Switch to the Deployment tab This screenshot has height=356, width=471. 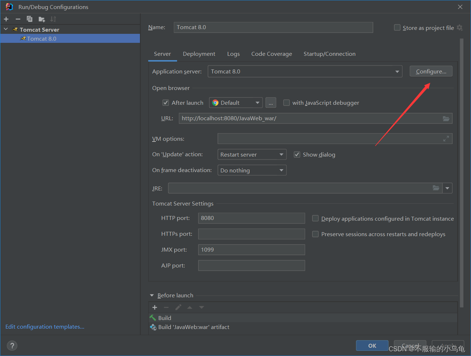(199, 54)
